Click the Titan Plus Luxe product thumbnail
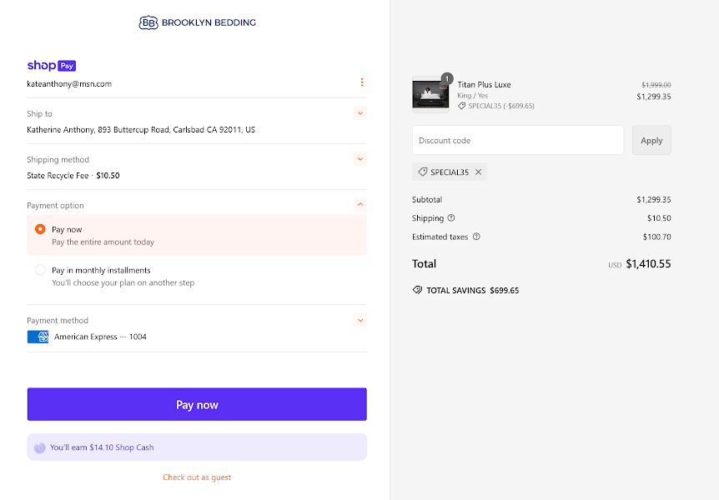This screenshot has height=500, width=719. tap(430, 94)
